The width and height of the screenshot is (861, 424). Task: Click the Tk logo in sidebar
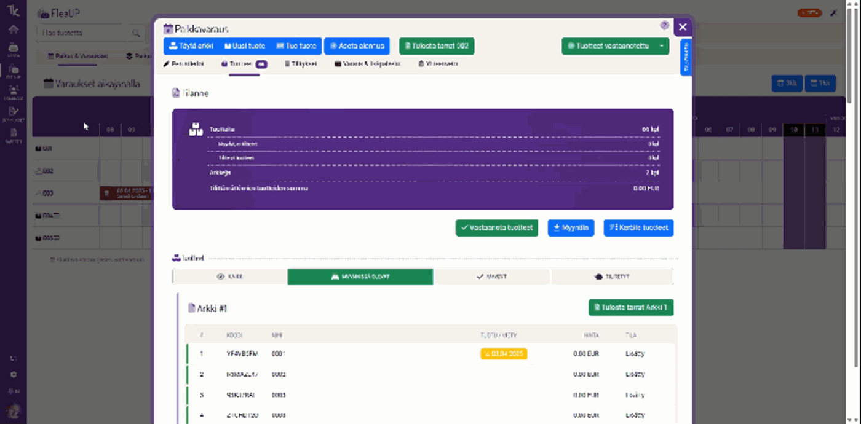click(13, 11)
